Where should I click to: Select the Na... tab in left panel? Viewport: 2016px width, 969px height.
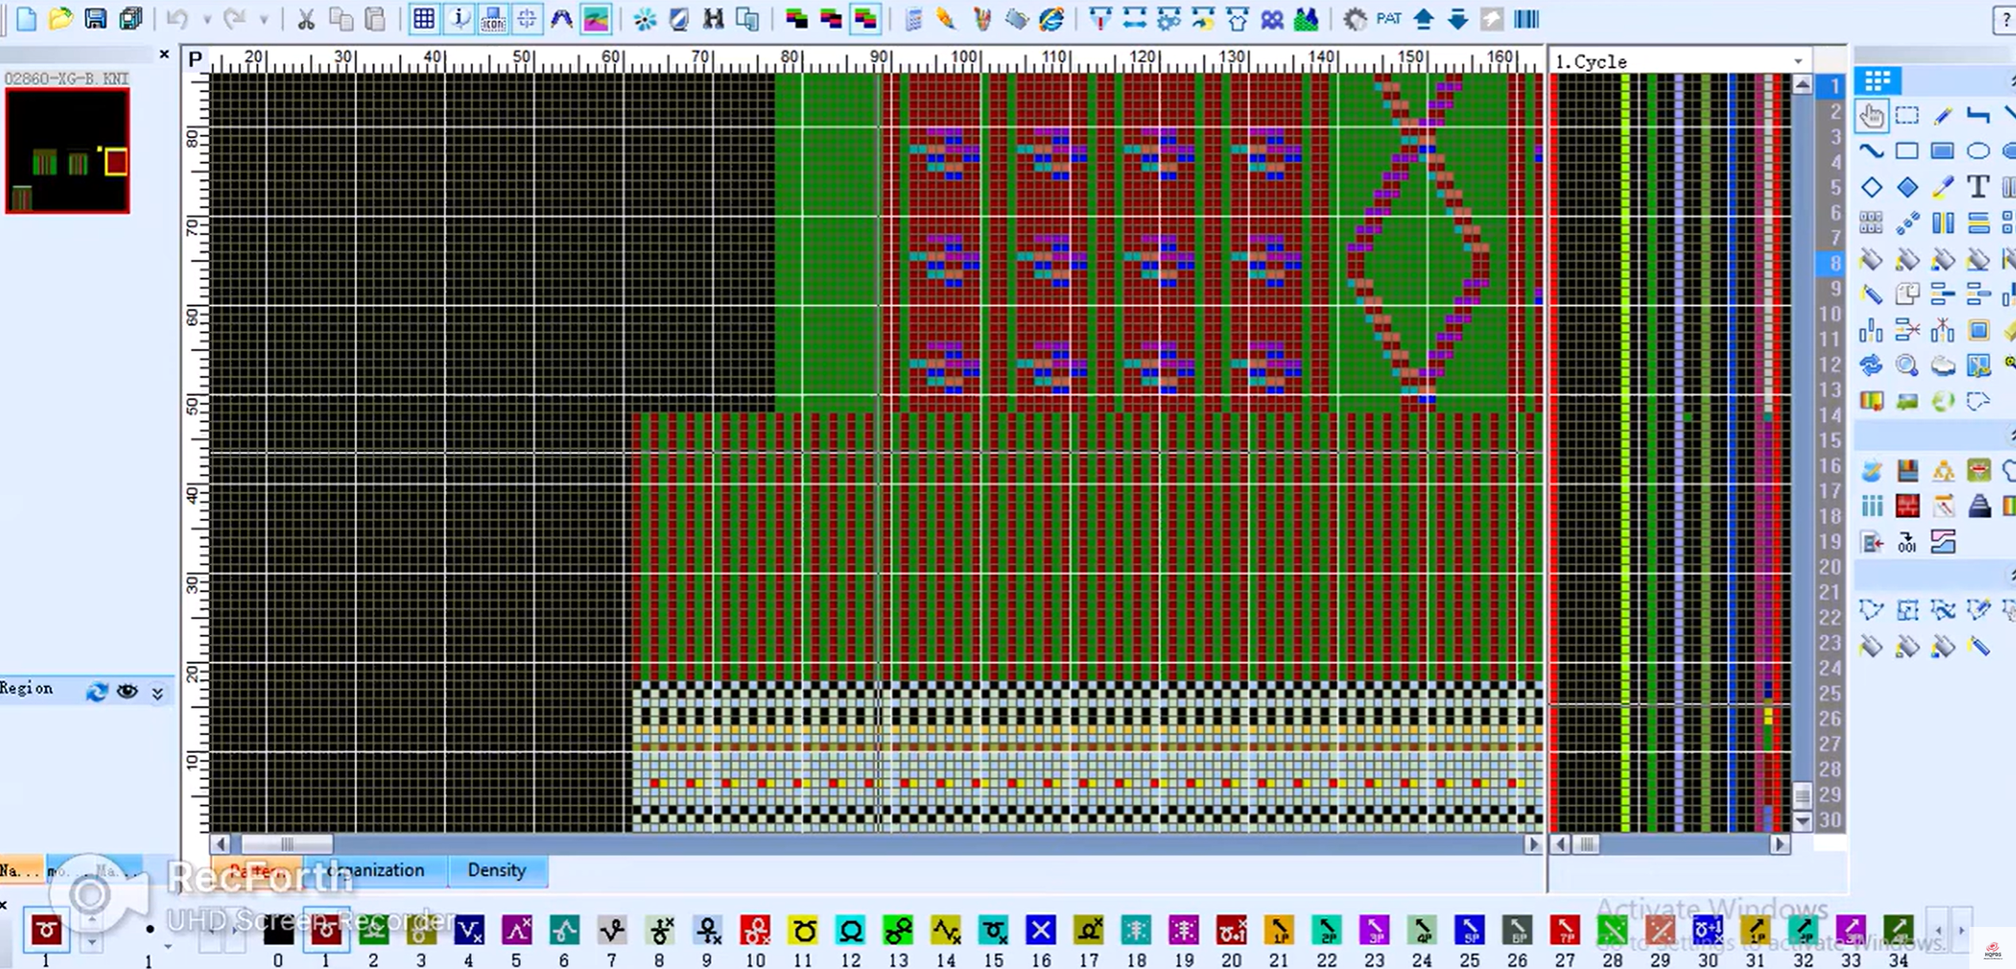click(x=20, y=871)
